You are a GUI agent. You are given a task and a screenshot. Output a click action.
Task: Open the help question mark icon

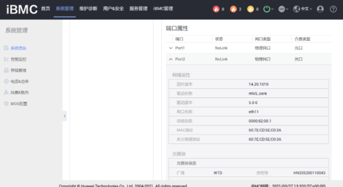pyautogui.click(x=333, y=9)
